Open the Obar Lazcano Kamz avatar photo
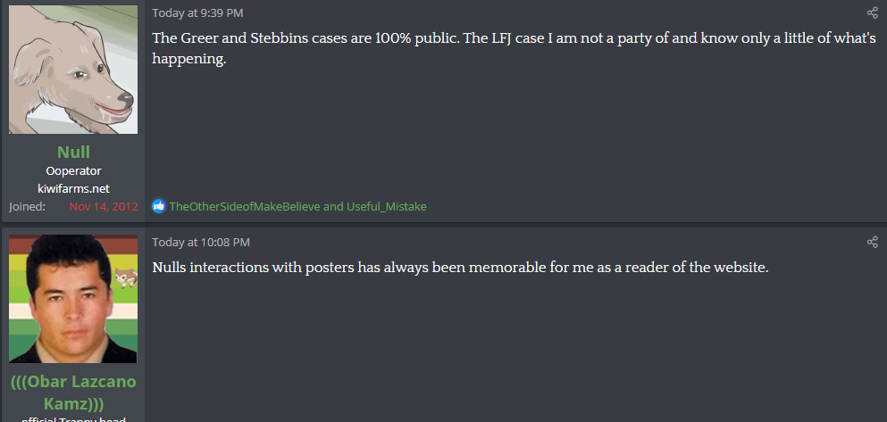The height and width of the screenshot is (422, 887). click(x=73, y=299)
